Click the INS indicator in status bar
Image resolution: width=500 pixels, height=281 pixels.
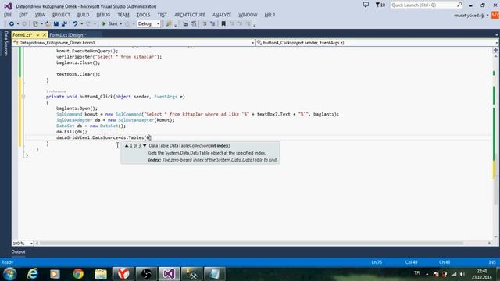pyautogui.click(x=492, y=262)
